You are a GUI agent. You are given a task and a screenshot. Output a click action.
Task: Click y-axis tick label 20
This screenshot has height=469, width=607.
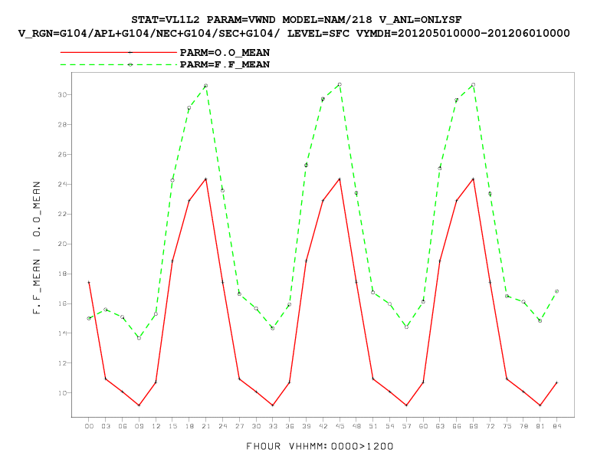tap(62, 244)
